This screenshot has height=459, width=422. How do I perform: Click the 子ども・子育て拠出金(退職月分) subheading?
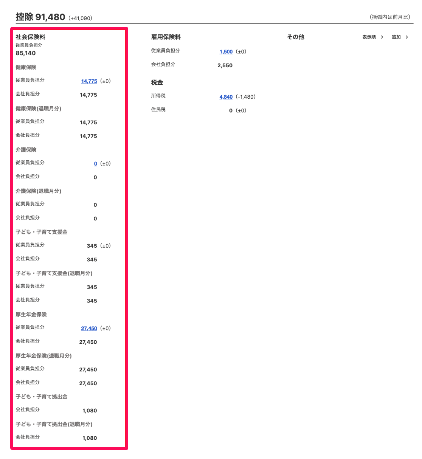[x=54, y=424]
